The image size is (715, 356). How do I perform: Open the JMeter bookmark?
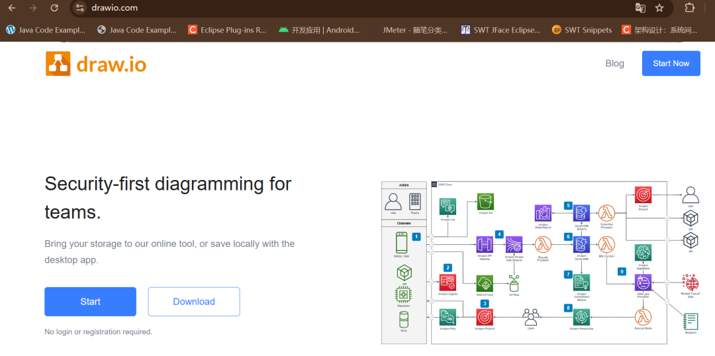click(x=409, y=30)
